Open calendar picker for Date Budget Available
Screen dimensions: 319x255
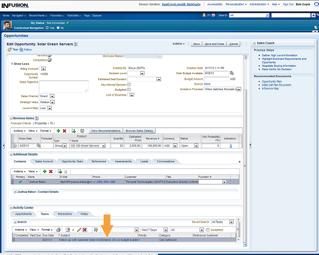click(x=232, y=73)
